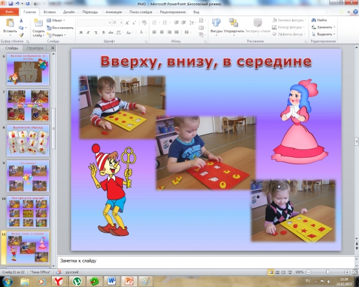
Task: Open Yandex browser from taskbar
Action: coord(59,281)
